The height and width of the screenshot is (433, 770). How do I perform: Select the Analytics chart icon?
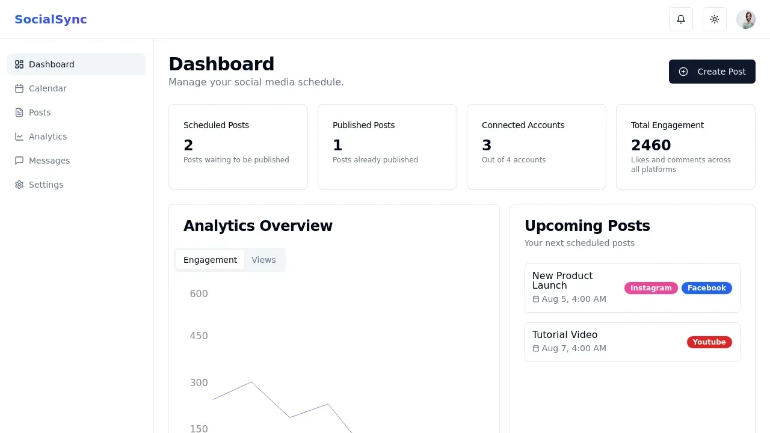(19, 137)
